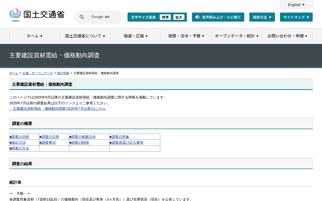This screenshot has width=322, height=201.
Task: Open the 政策・法令・予算 menu
Action: pos(186,36)
